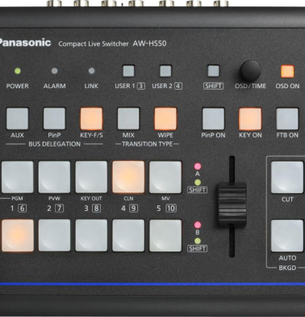The width and height of the screenshot is (305, 317).
Task: Click the green A bus SHIFT LED
Action: coord(198,182)
